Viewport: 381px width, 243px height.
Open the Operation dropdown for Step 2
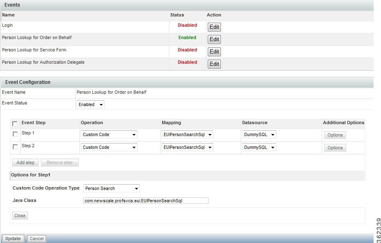coord(108,147)
